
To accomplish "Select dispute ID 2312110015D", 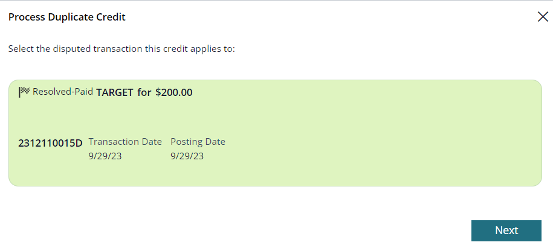I will (x=50, y=143).
